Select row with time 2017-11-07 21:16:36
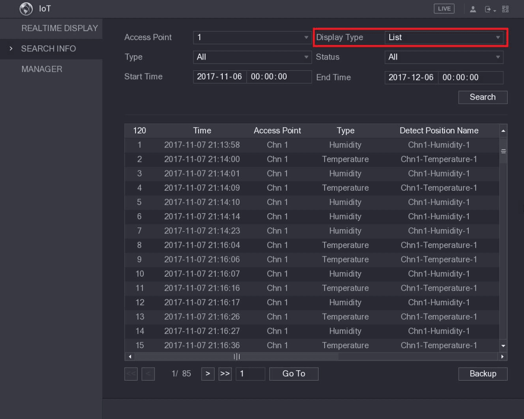524x419 pixels. pyautogui.click(x=312, y=345)
